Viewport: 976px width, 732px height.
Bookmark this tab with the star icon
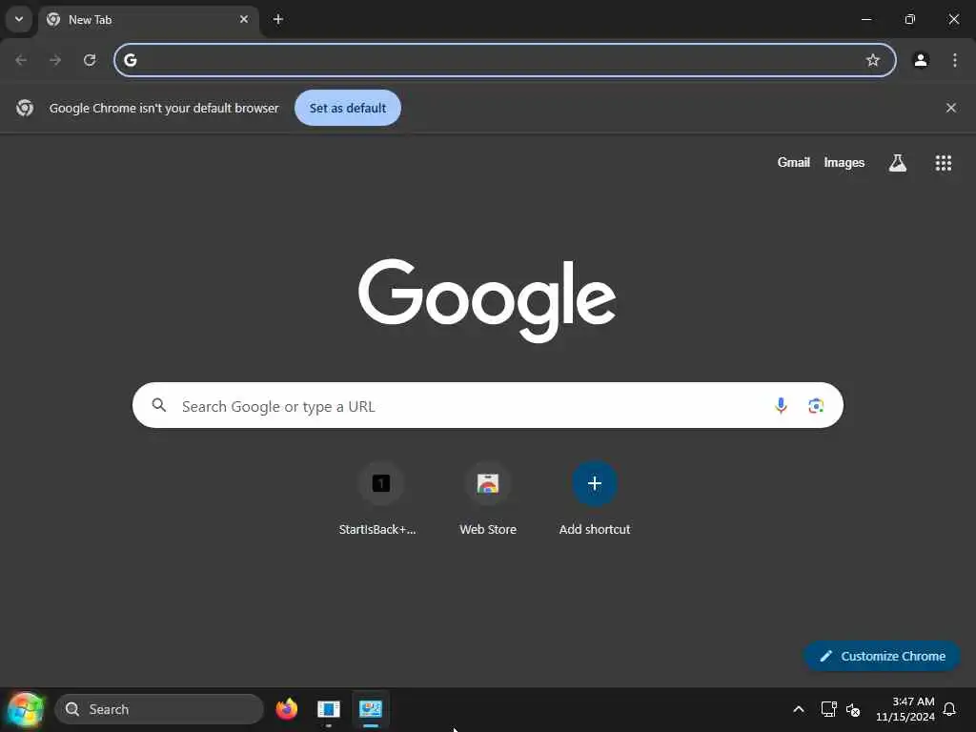click(x=873, y=60)
